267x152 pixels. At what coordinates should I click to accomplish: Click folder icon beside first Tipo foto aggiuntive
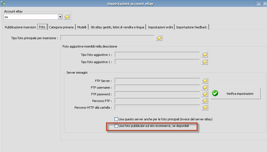204,54
